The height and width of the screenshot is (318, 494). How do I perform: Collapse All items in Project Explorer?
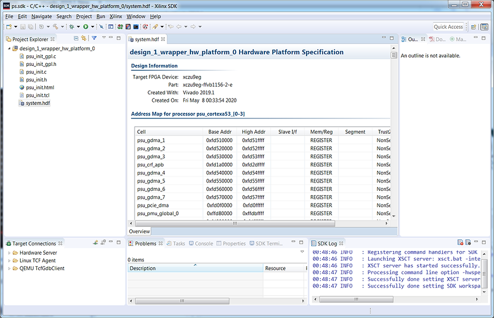pyautogui.click(x=76, y=38)
